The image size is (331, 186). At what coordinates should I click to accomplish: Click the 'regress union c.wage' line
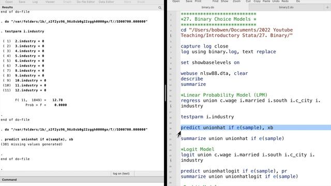(250, 103)
